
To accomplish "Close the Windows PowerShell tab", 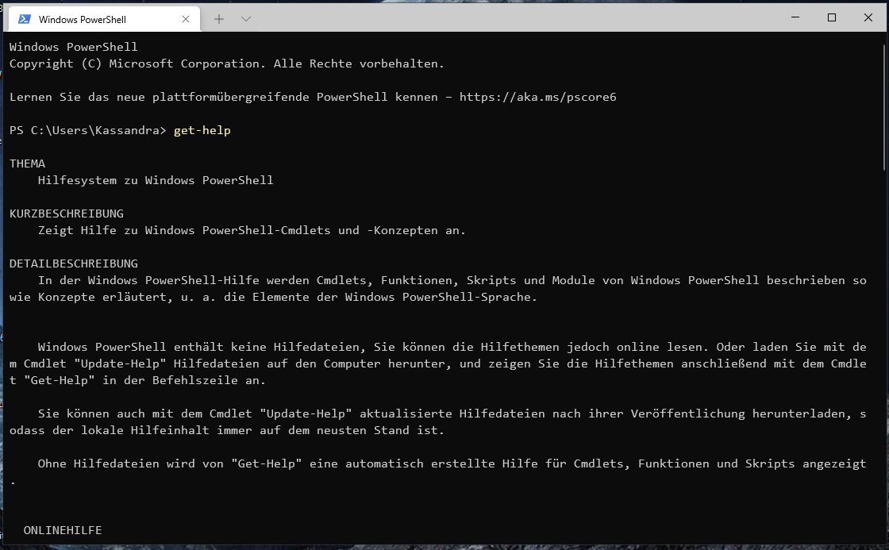I will (x=186, y=19).
